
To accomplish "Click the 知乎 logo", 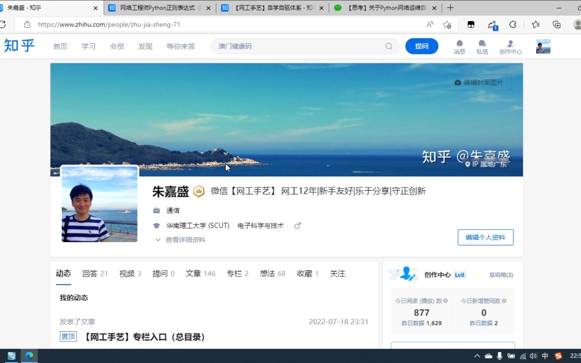I will pyautogui.click(x=19, y=46).
